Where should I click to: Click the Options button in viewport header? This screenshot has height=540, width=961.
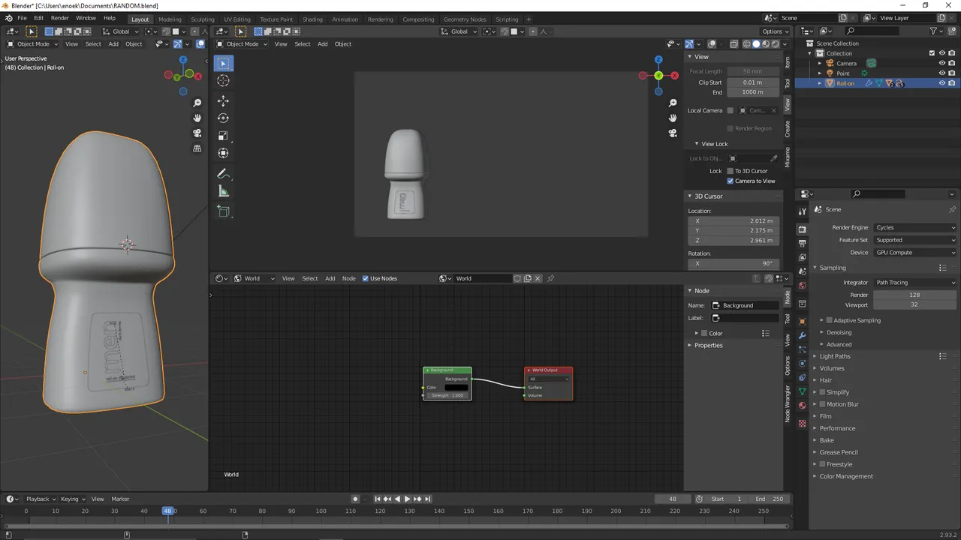pyautogui.click(x=776, y=31)
